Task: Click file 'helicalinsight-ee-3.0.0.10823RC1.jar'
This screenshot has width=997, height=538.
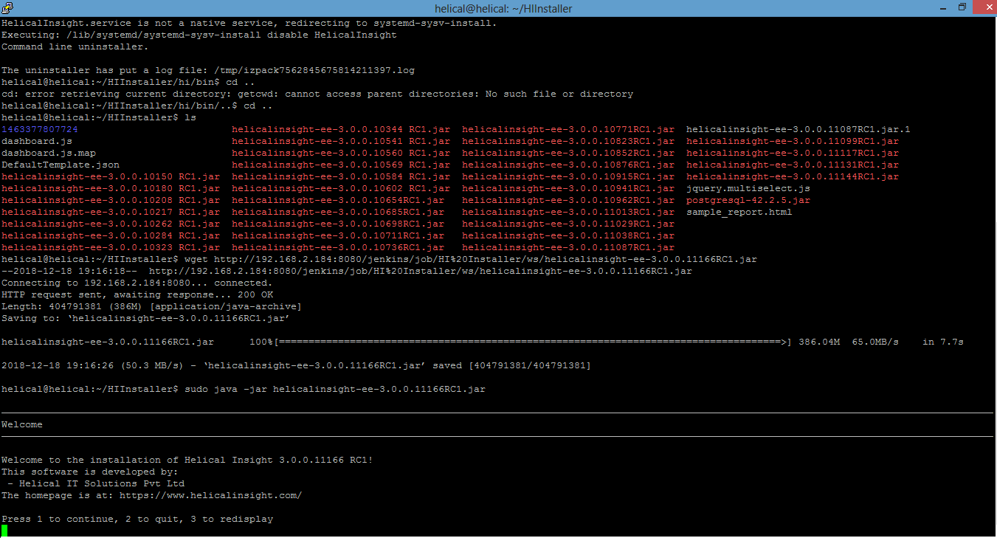Action: (568, 141)
